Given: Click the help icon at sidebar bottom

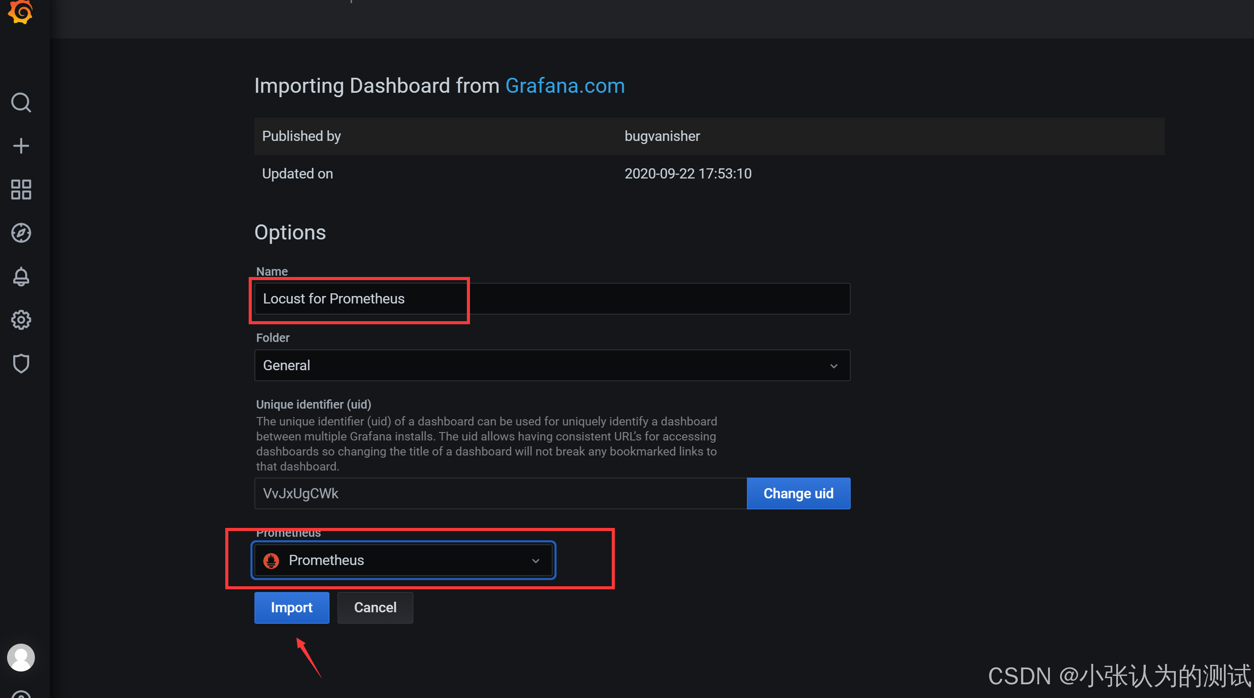Looking at the screenshot, I should [x=21, y=694].
